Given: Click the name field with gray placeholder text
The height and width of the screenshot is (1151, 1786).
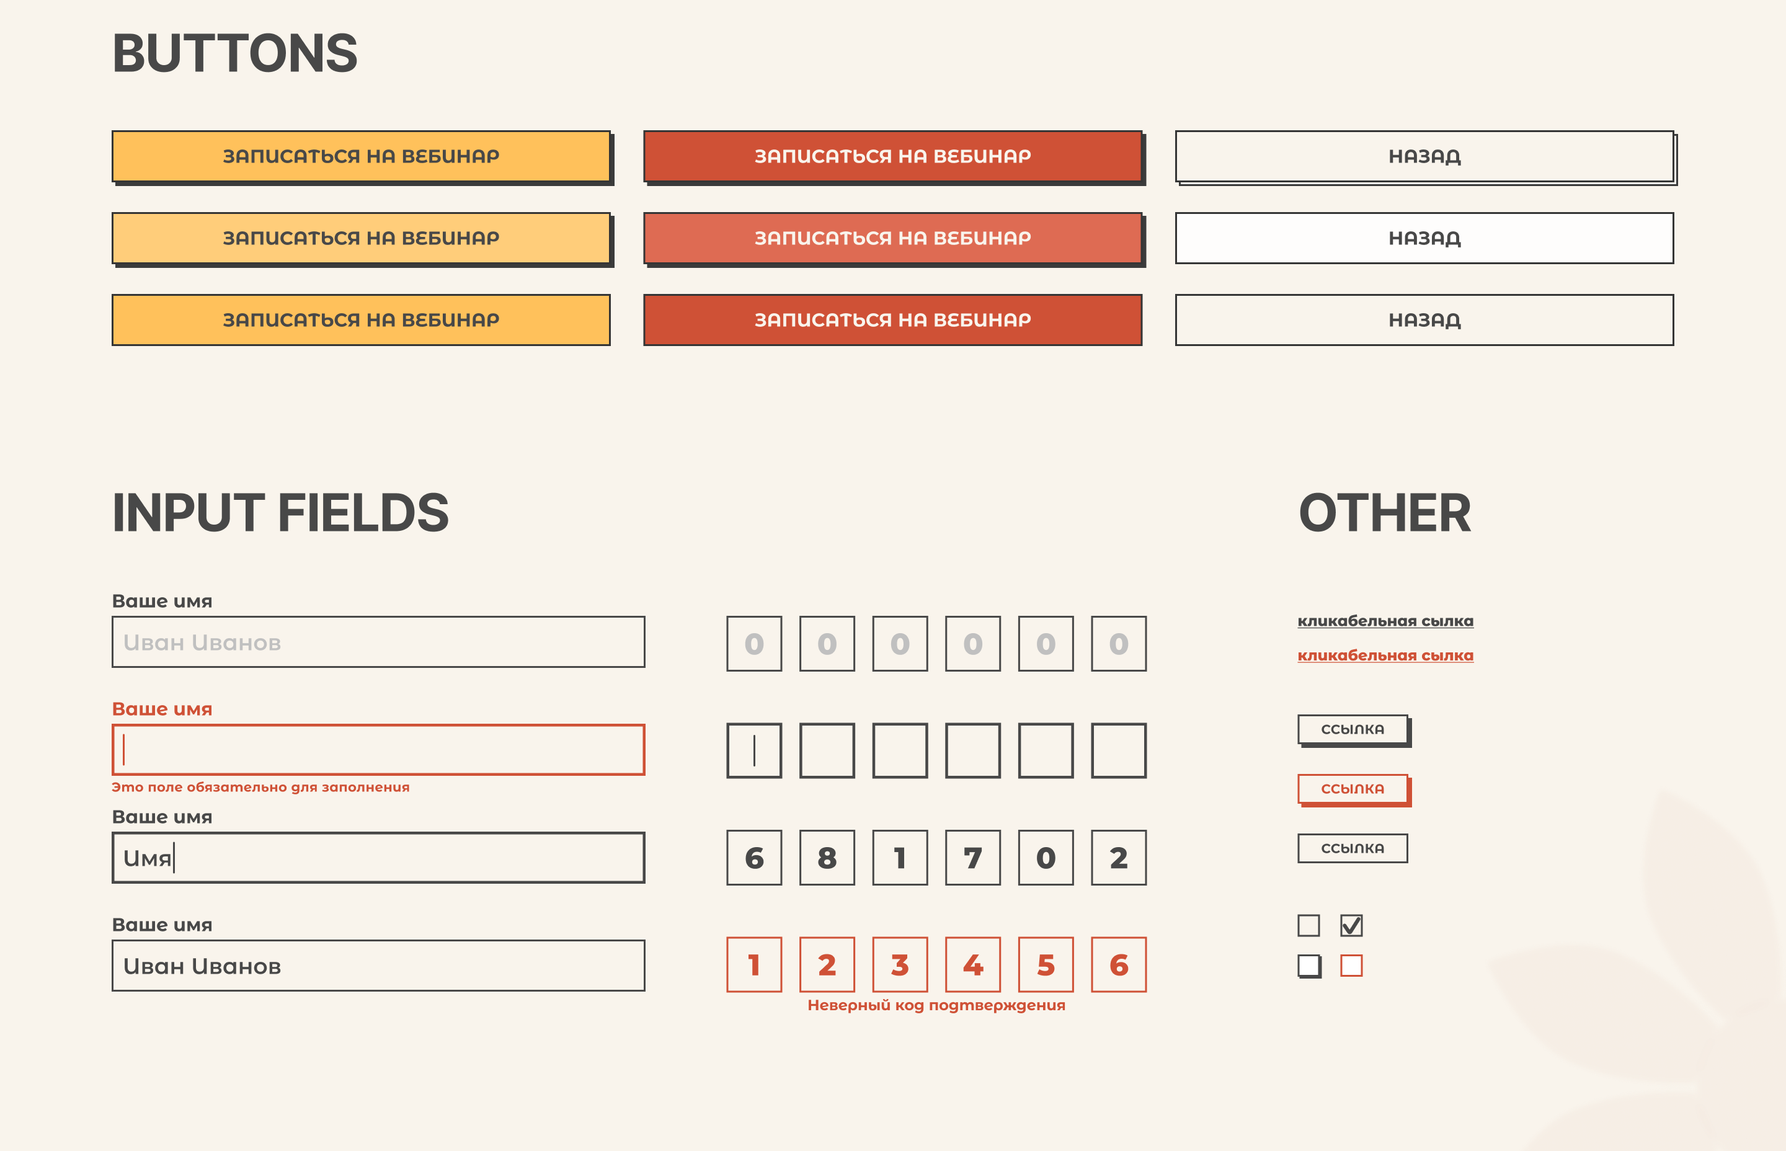Looking at the screenshot, I should coord(378,642).
